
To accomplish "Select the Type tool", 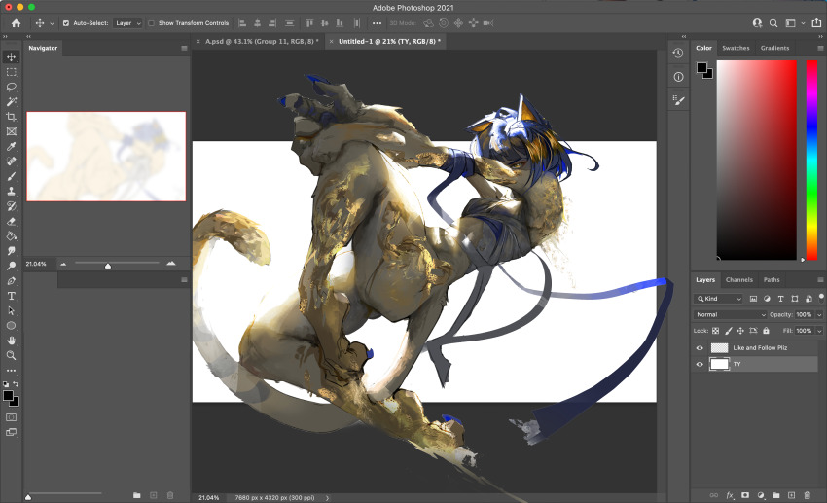I will pos(12,295).
